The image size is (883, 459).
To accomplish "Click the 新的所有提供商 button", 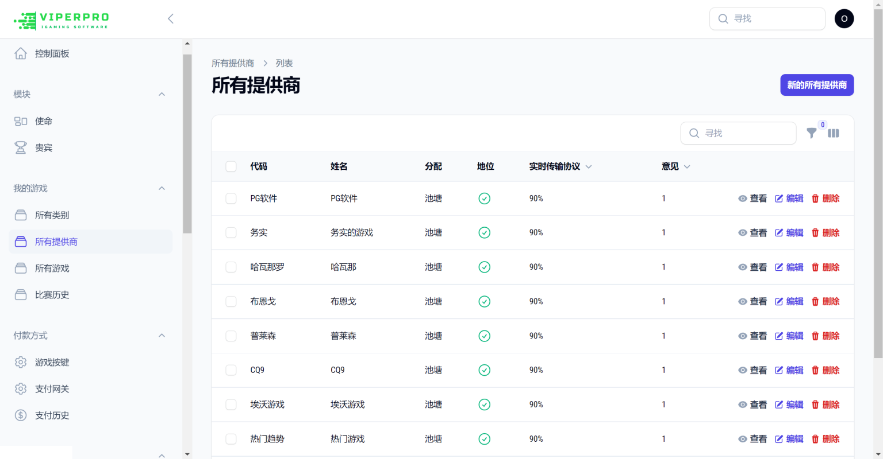I will pyautogui.click(x=816, y=85).
